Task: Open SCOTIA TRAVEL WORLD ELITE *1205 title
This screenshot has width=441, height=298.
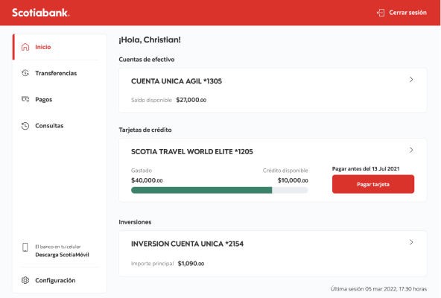Action: click(192, 152)
